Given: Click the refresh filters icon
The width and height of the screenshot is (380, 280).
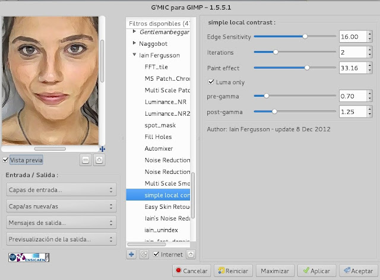Looking at the screenshot, I should click(x=143, y=254).
